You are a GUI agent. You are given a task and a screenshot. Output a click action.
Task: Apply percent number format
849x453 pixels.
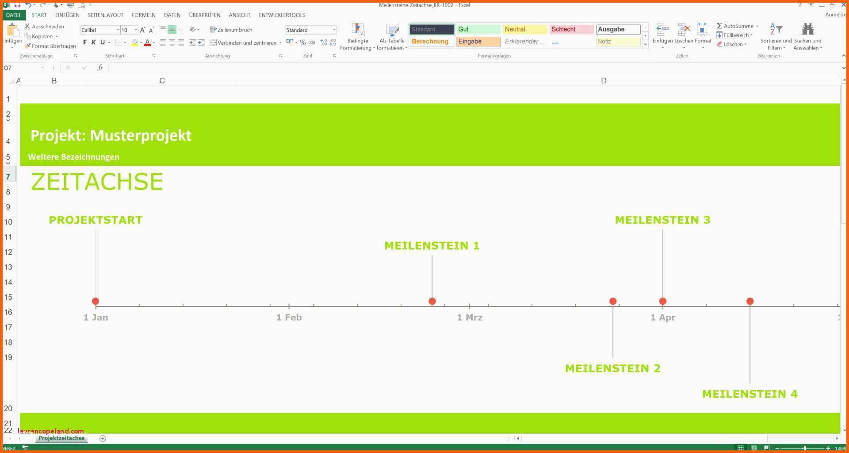(x=303, y=42)
